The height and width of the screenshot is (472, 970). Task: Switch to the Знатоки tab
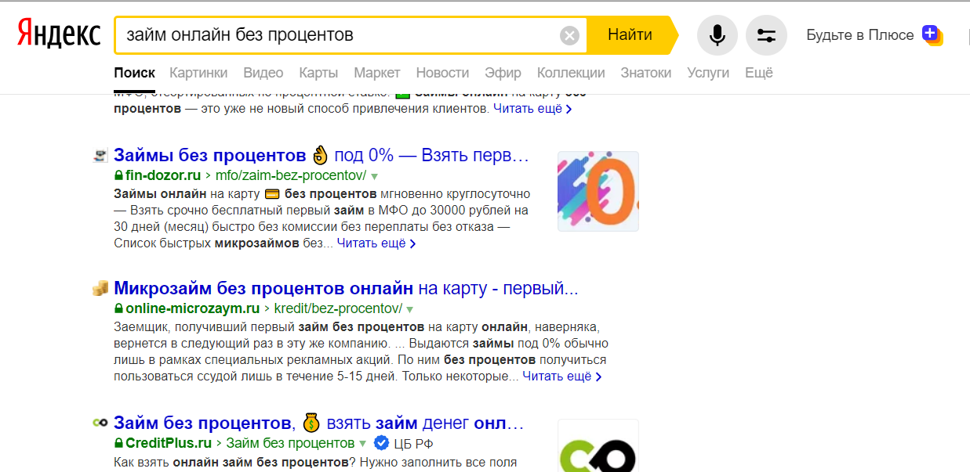pos(646,73)
